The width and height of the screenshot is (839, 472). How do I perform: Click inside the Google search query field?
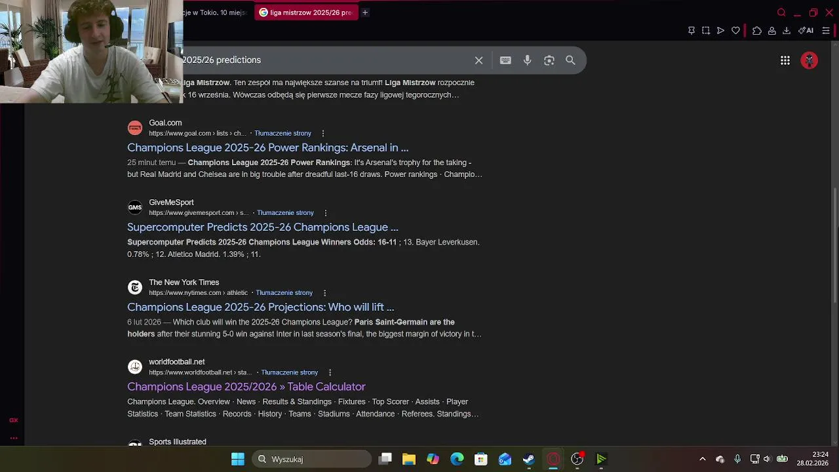click(324, 60)
